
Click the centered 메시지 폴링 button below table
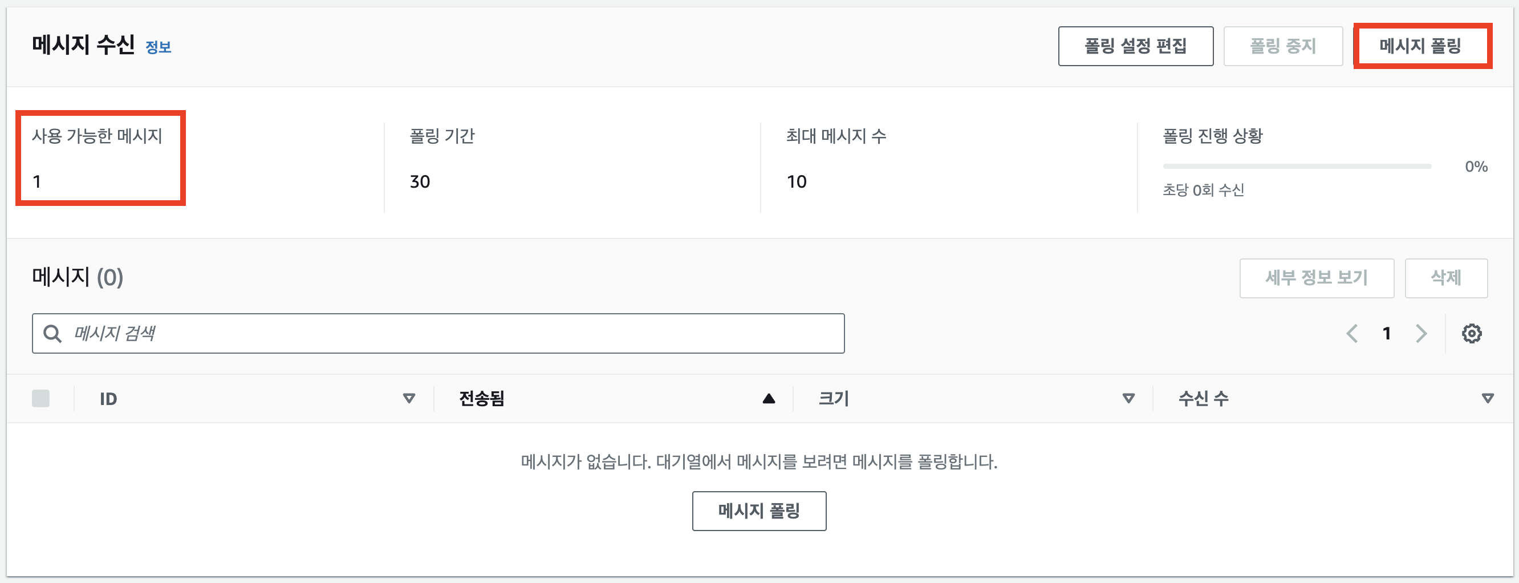pyautogui.click(x=759, y=511)
